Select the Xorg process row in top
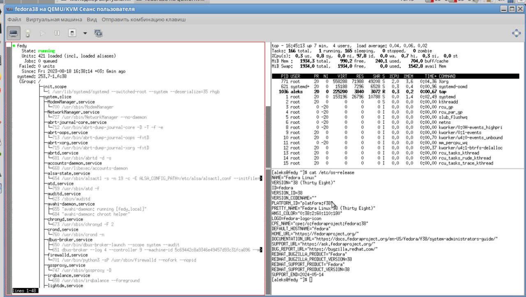Image resolution: width=526 pixels, height=297 pixels. tap(395, 81)
